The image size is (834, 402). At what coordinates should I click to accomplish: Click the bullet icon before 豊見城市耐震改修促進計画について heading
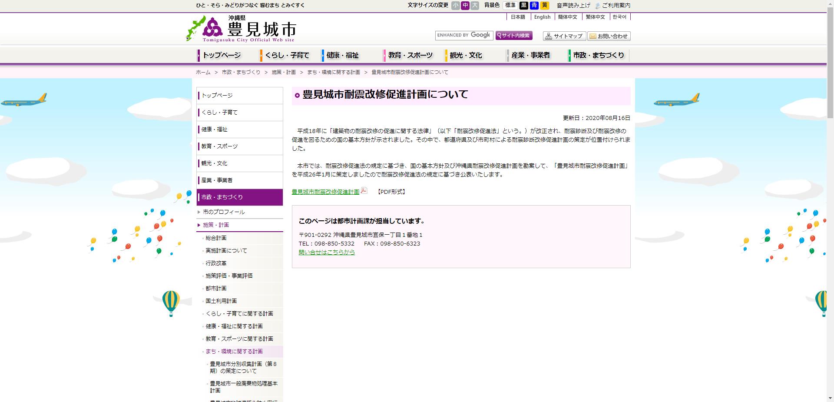[297, 94]
